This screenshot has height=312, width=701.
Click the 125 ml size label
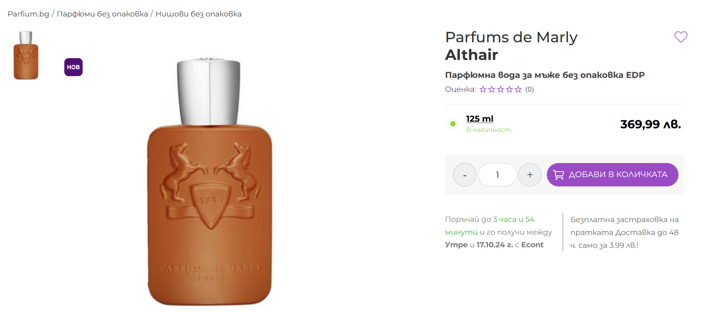(480, 119)
